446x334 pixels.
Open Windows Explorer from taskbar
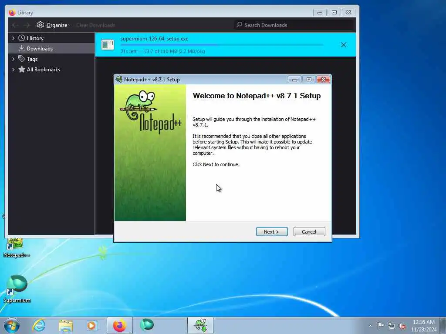[x=66, y=325]
